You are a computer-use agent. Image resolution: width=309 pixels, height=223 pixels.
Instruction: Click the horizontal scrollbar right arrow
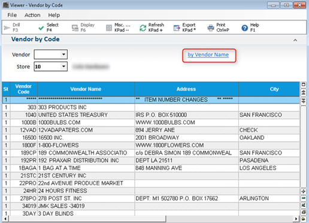(296, 219)
